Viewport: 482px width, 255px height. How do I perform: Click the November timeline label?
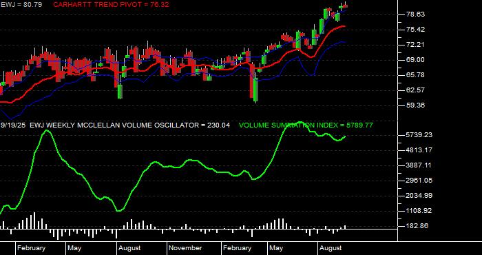186,248
